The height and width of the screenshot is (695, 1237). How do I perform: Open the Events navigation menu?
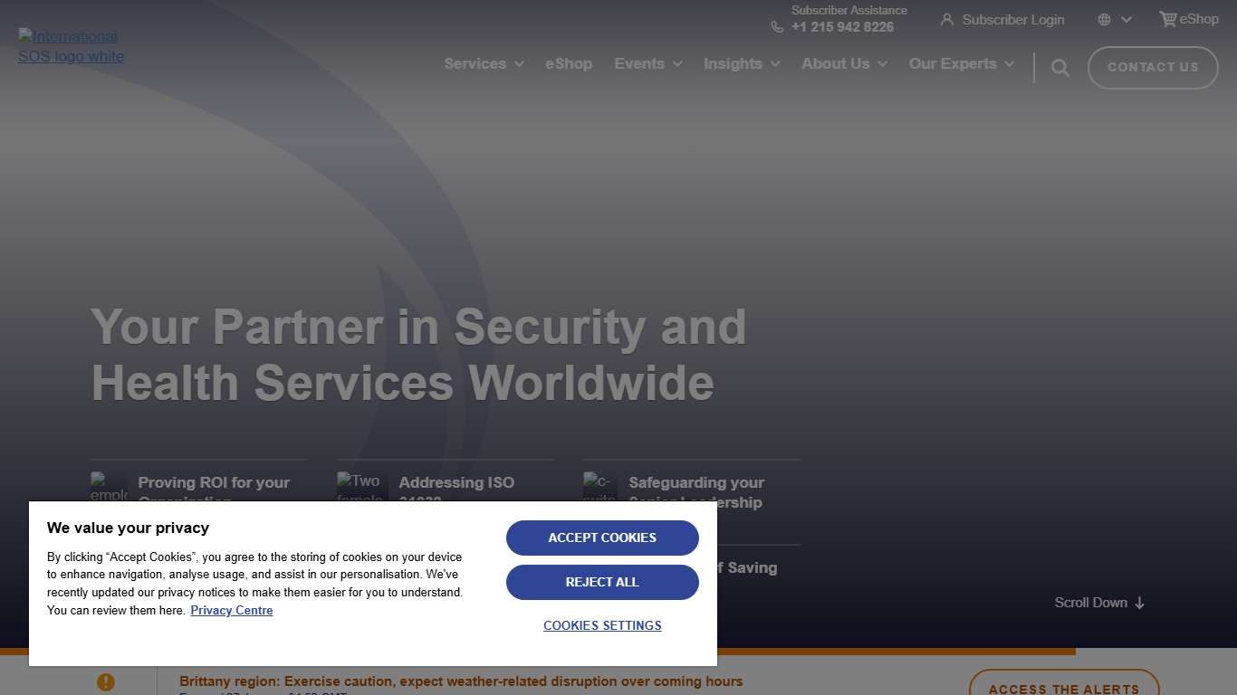647,64
